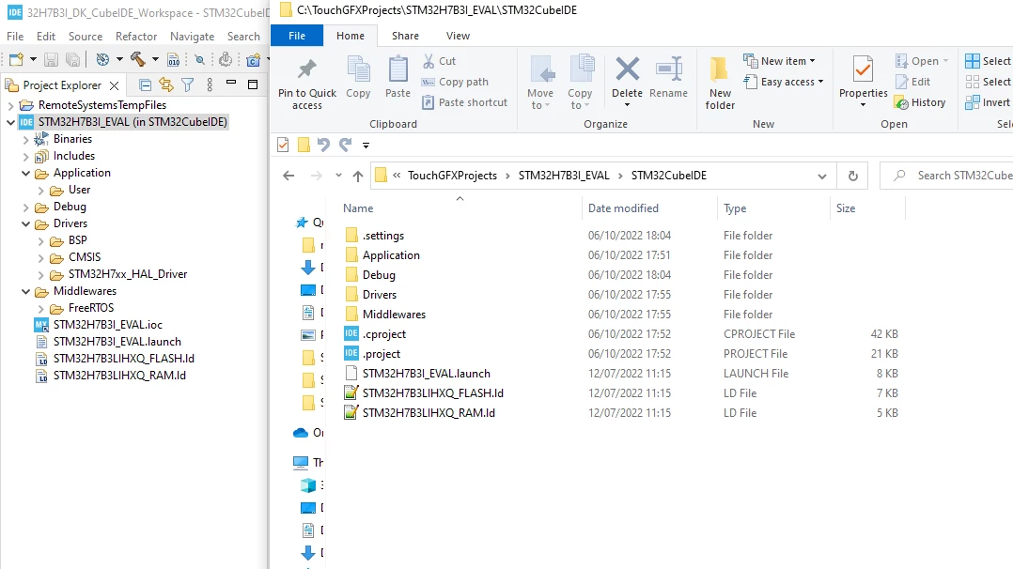Click the Edit button in ribbon
The width and height of the screenshot is (1013, 569).
(912, 82)
